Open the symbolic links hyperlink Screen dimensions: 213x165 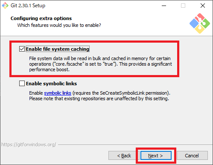point(58,93)
